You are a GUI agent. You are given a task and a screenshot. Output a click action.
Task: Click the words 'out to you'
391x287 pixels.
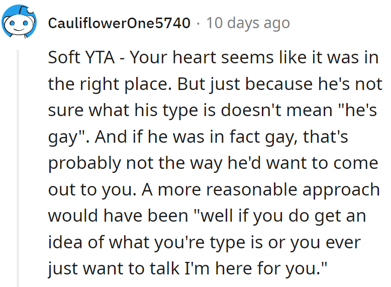tap(80, 189)
